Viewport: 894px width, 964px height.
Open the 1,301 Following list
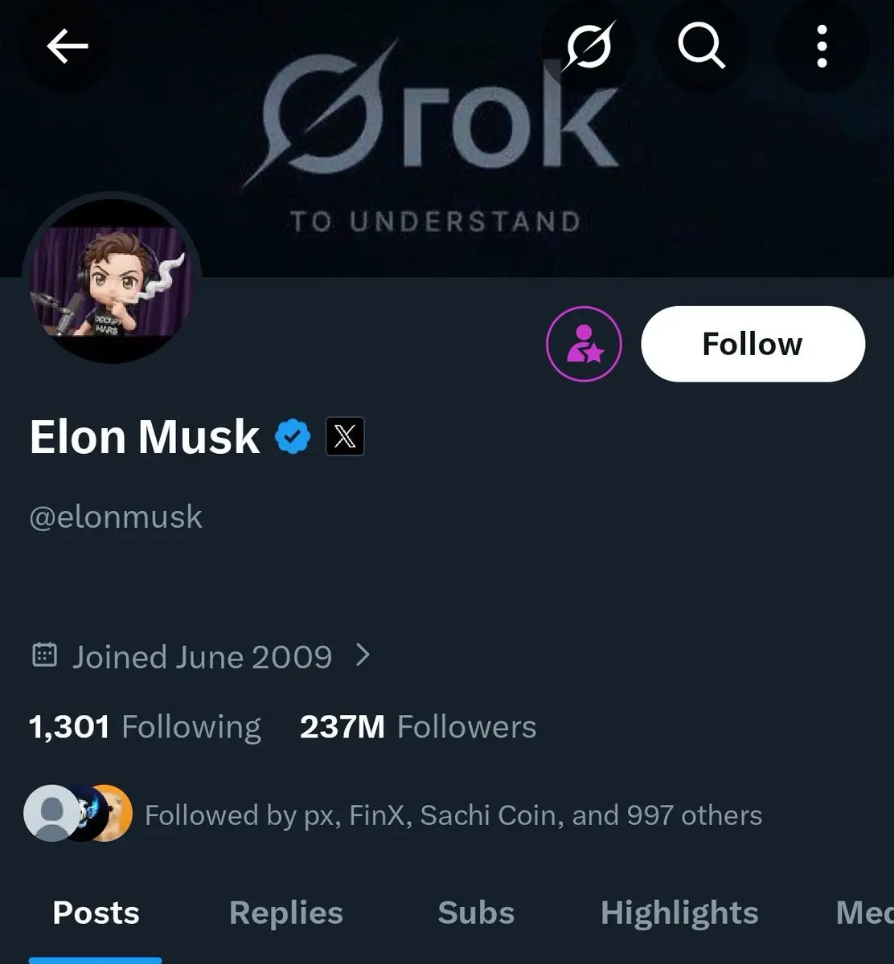coord(146,727)
